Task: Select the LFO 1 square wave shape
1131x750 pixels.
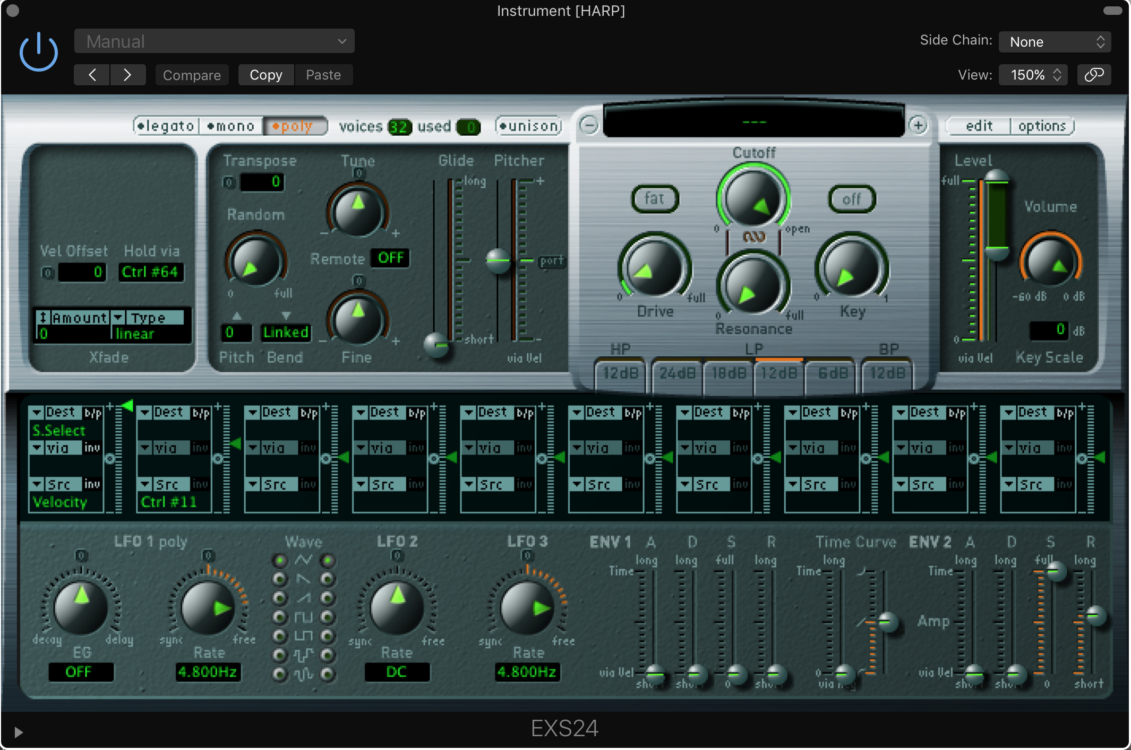Action: coord(280,617)
